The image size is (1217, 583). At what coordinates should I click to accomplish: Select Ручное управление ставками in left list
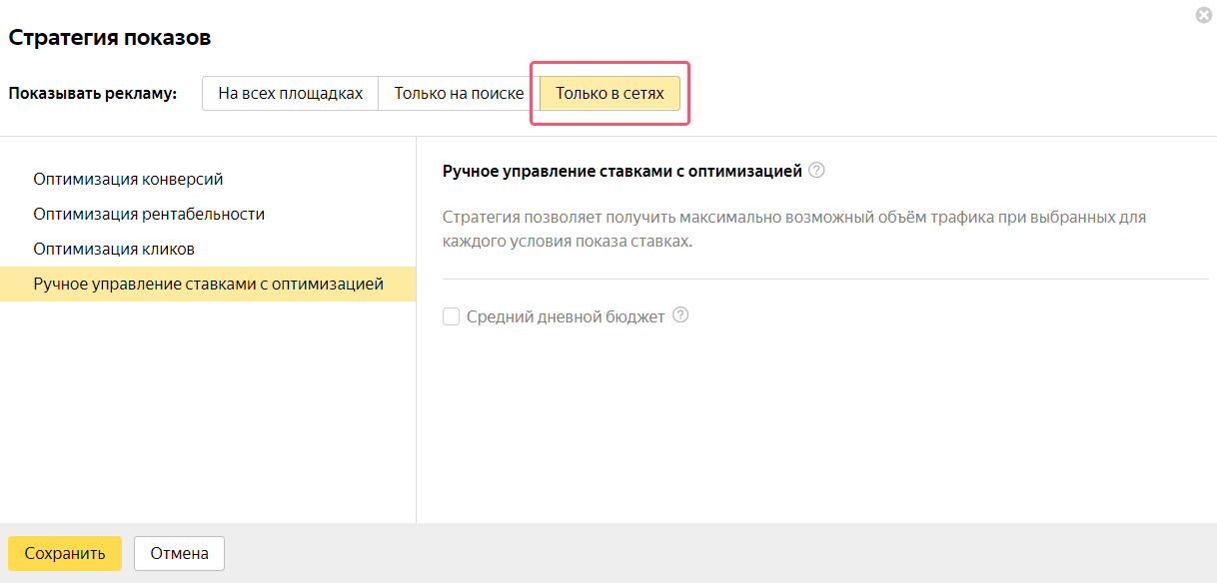pos(208,284)
